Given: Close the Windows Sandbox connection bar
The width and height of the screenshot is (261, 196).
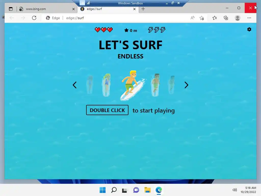Looking at the screenshot, I should (178, 3).
